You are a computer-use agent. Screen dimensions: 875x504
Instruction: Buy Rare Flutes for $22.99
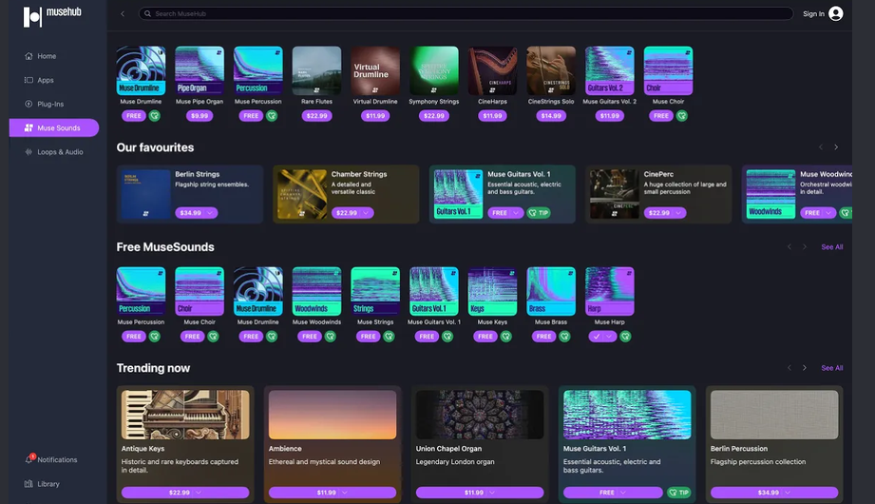[316, 116]
